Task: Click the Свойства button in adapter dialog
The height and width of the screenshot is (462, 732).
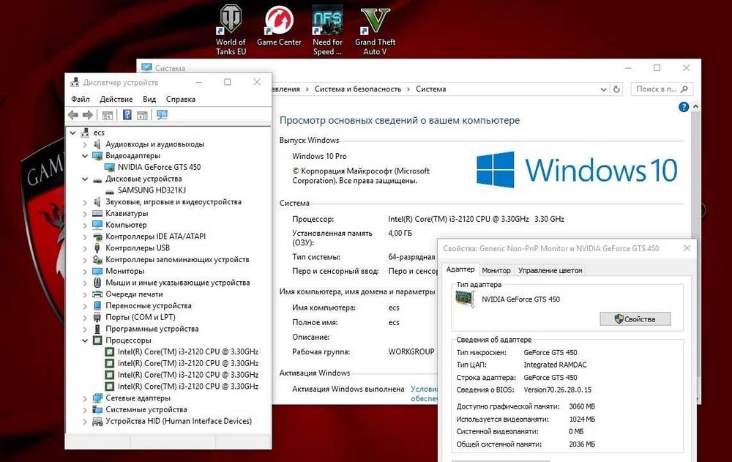Action: point(635,319)
